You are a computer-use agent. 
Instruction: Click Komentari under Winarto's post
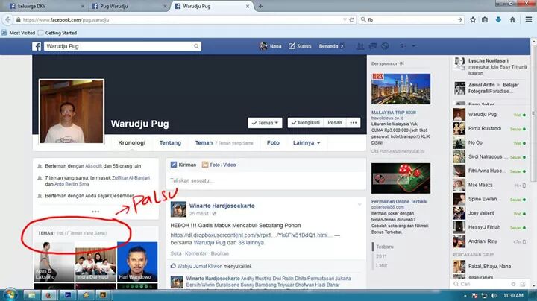[196, 253]
